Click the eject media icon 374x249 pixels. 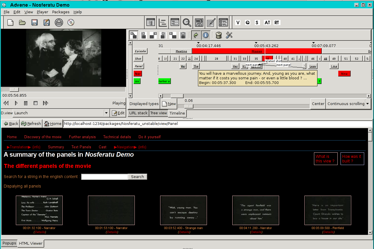(59, 23)
